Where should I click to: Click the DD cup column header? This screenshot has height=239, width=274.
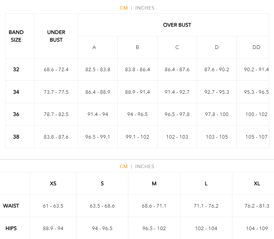(256, 47)
